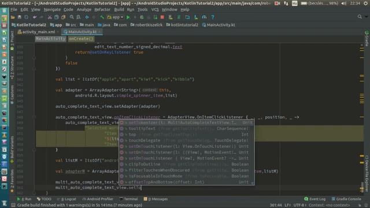Image resolution: width=370 pixels, height=208 pixels.
Task: Open the Navigate menu
Action: pyautogui.click(x=52, y=9)
